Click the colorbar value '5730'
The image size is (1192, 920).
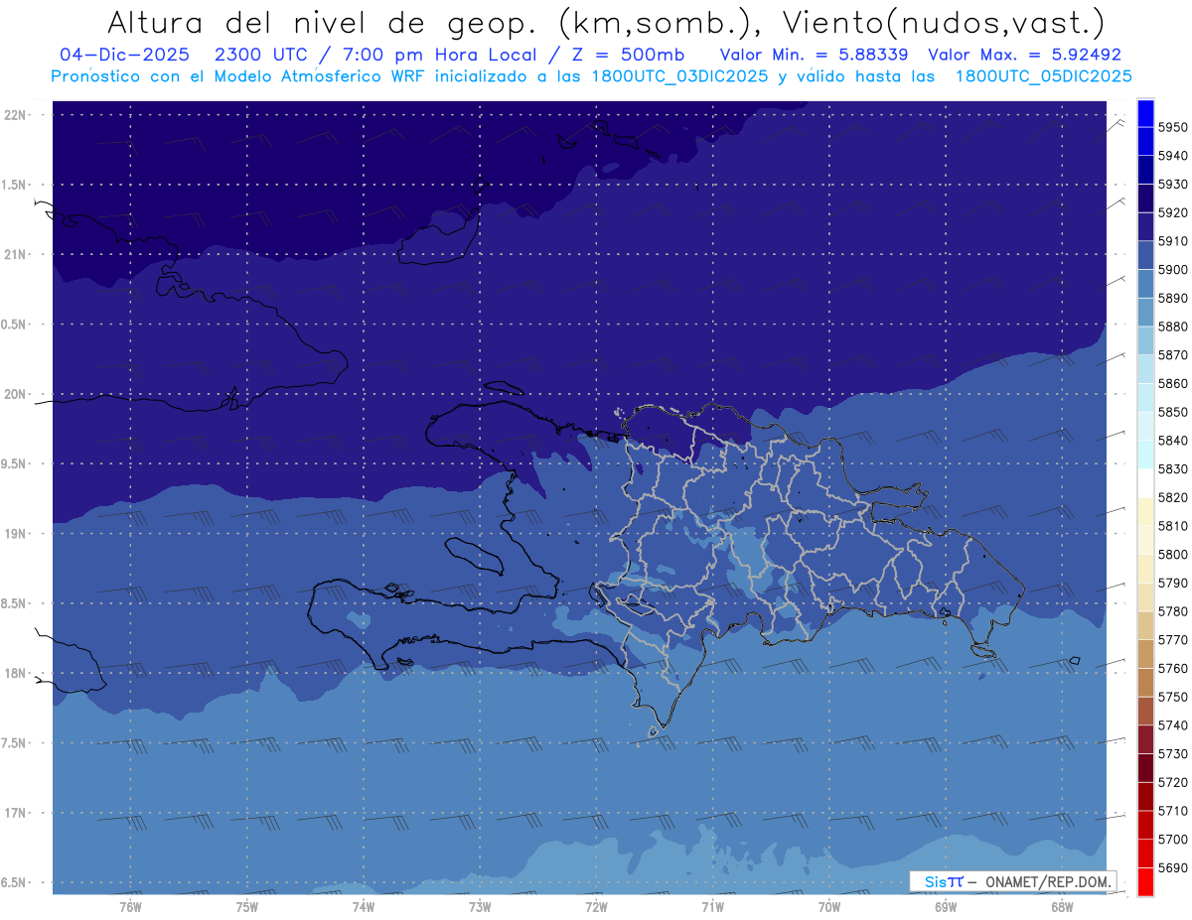click(1172, 753)
